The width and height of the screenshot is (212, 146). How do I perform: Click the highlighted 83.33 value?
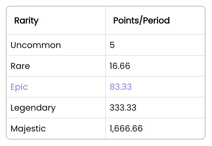[x=121, y=87]
